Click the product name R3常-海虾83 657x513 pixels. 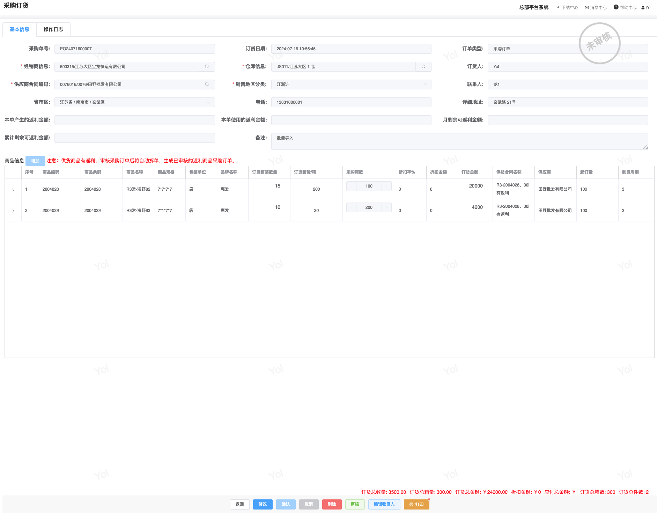pos(138,211)
